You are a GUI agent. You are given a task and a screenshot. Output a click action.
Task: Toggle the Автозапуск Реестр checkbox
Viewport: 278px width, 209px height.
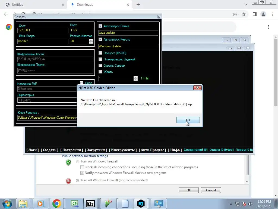coord(100,39)
